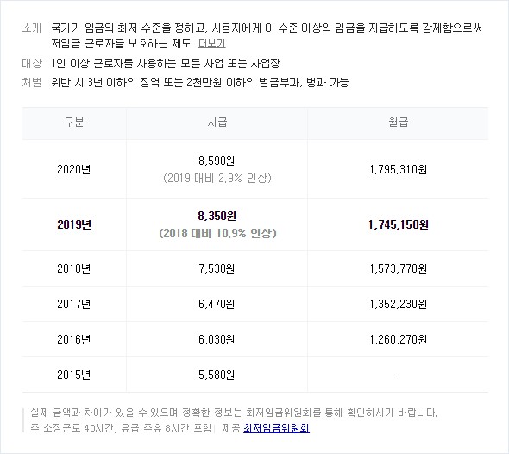The width and height of the screenshot is (509, 454).
Task: Select the 대상 section label
Action: pyautogui.click(x=32, y=63)
